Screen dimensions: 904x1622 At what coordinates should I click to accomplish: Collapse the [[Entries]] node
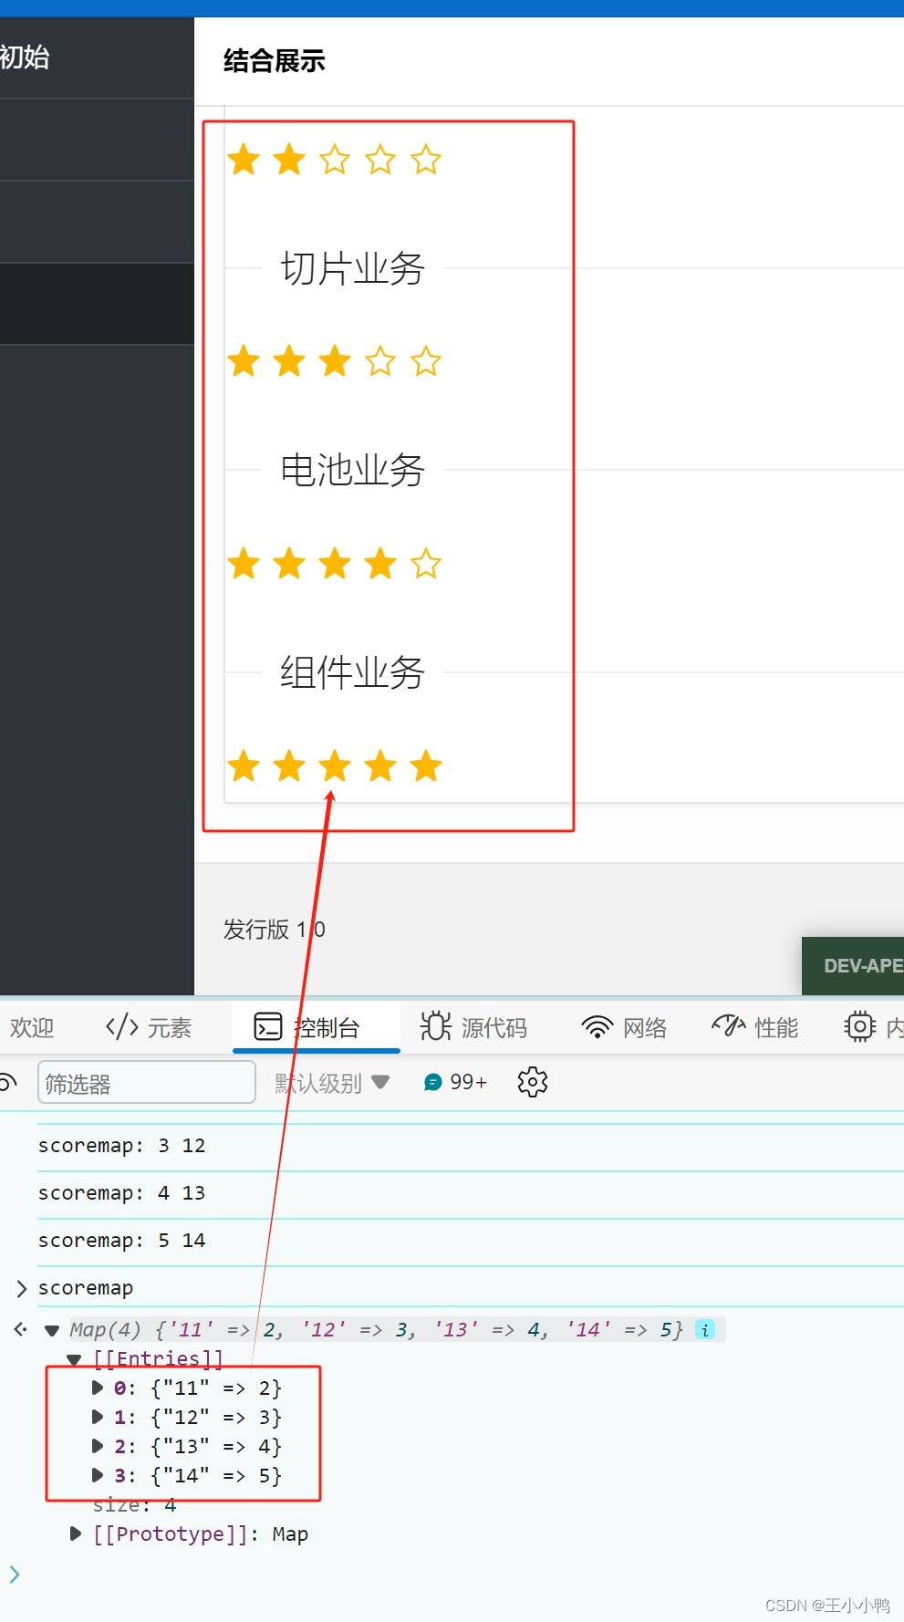74,1360
